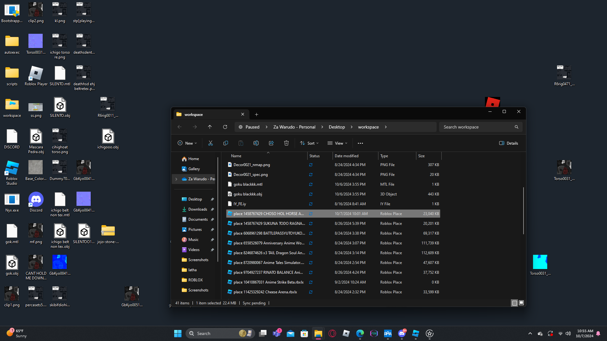Open a new File Explorer tab
The image size is (607, 341).
[257, 114]
